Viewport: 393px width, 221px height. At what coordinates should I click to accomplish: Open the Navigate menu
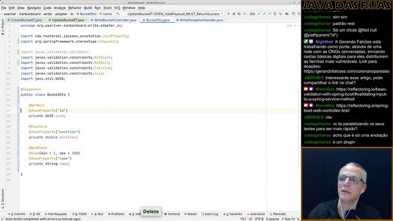point(34,8)
